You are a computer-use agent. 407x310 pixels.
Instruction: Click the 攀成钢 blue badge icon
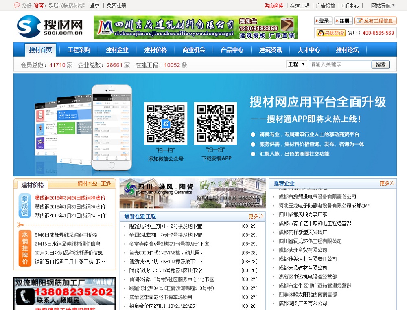click(25, 206)
